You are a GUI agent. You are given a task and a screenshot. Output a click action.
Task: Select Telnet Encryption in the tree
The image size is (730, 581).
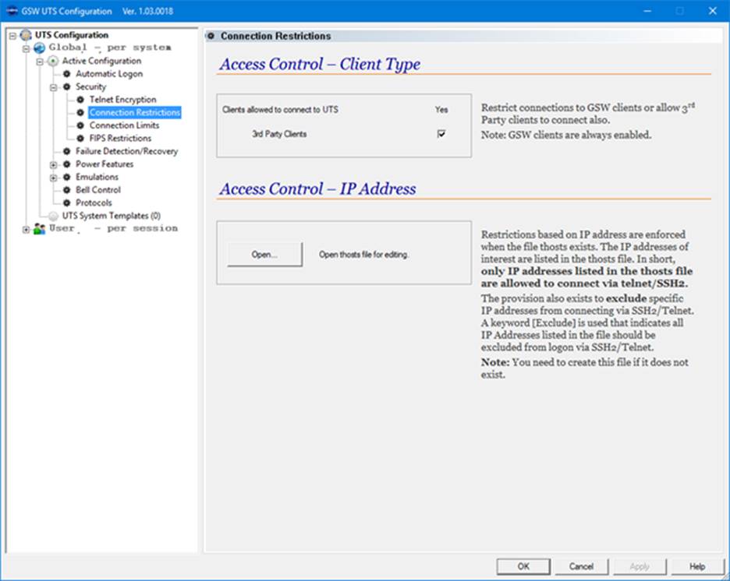click(123, 100)
